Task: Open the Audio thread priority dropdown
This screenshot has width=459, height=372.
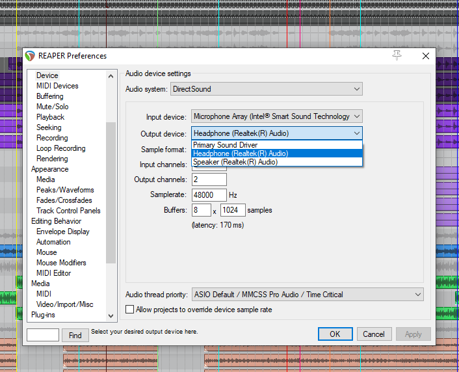Action: tap(307, 295)
